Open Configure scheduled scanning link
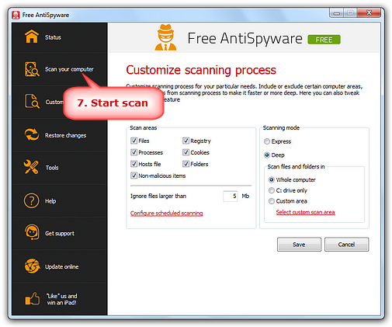Screen dimensions: 392x327 (x=167, y=213)
